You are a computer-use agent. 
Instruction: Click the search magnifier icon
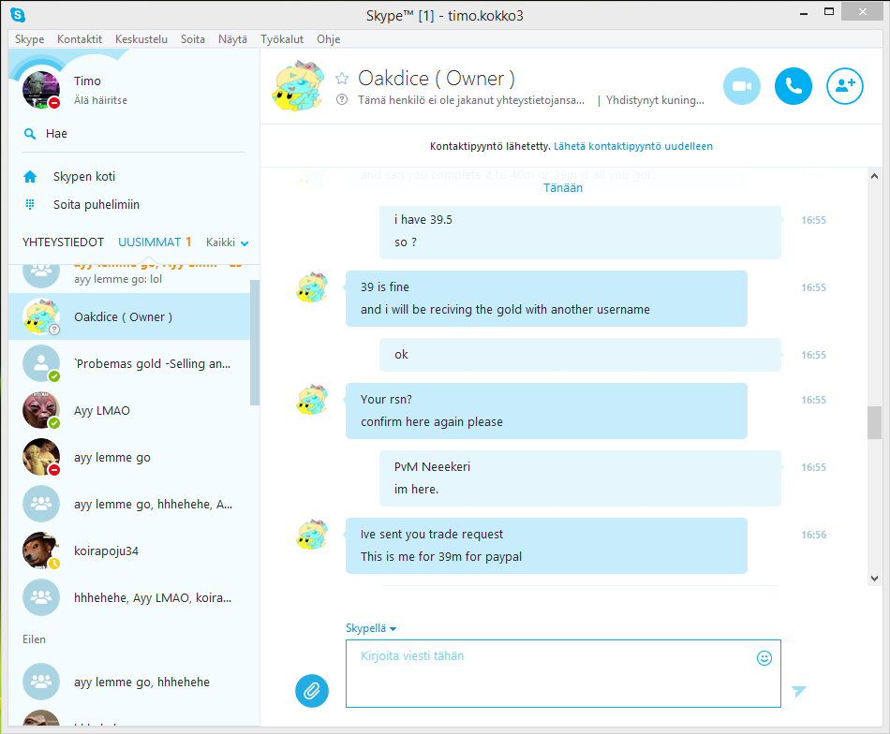coord(30,134)
